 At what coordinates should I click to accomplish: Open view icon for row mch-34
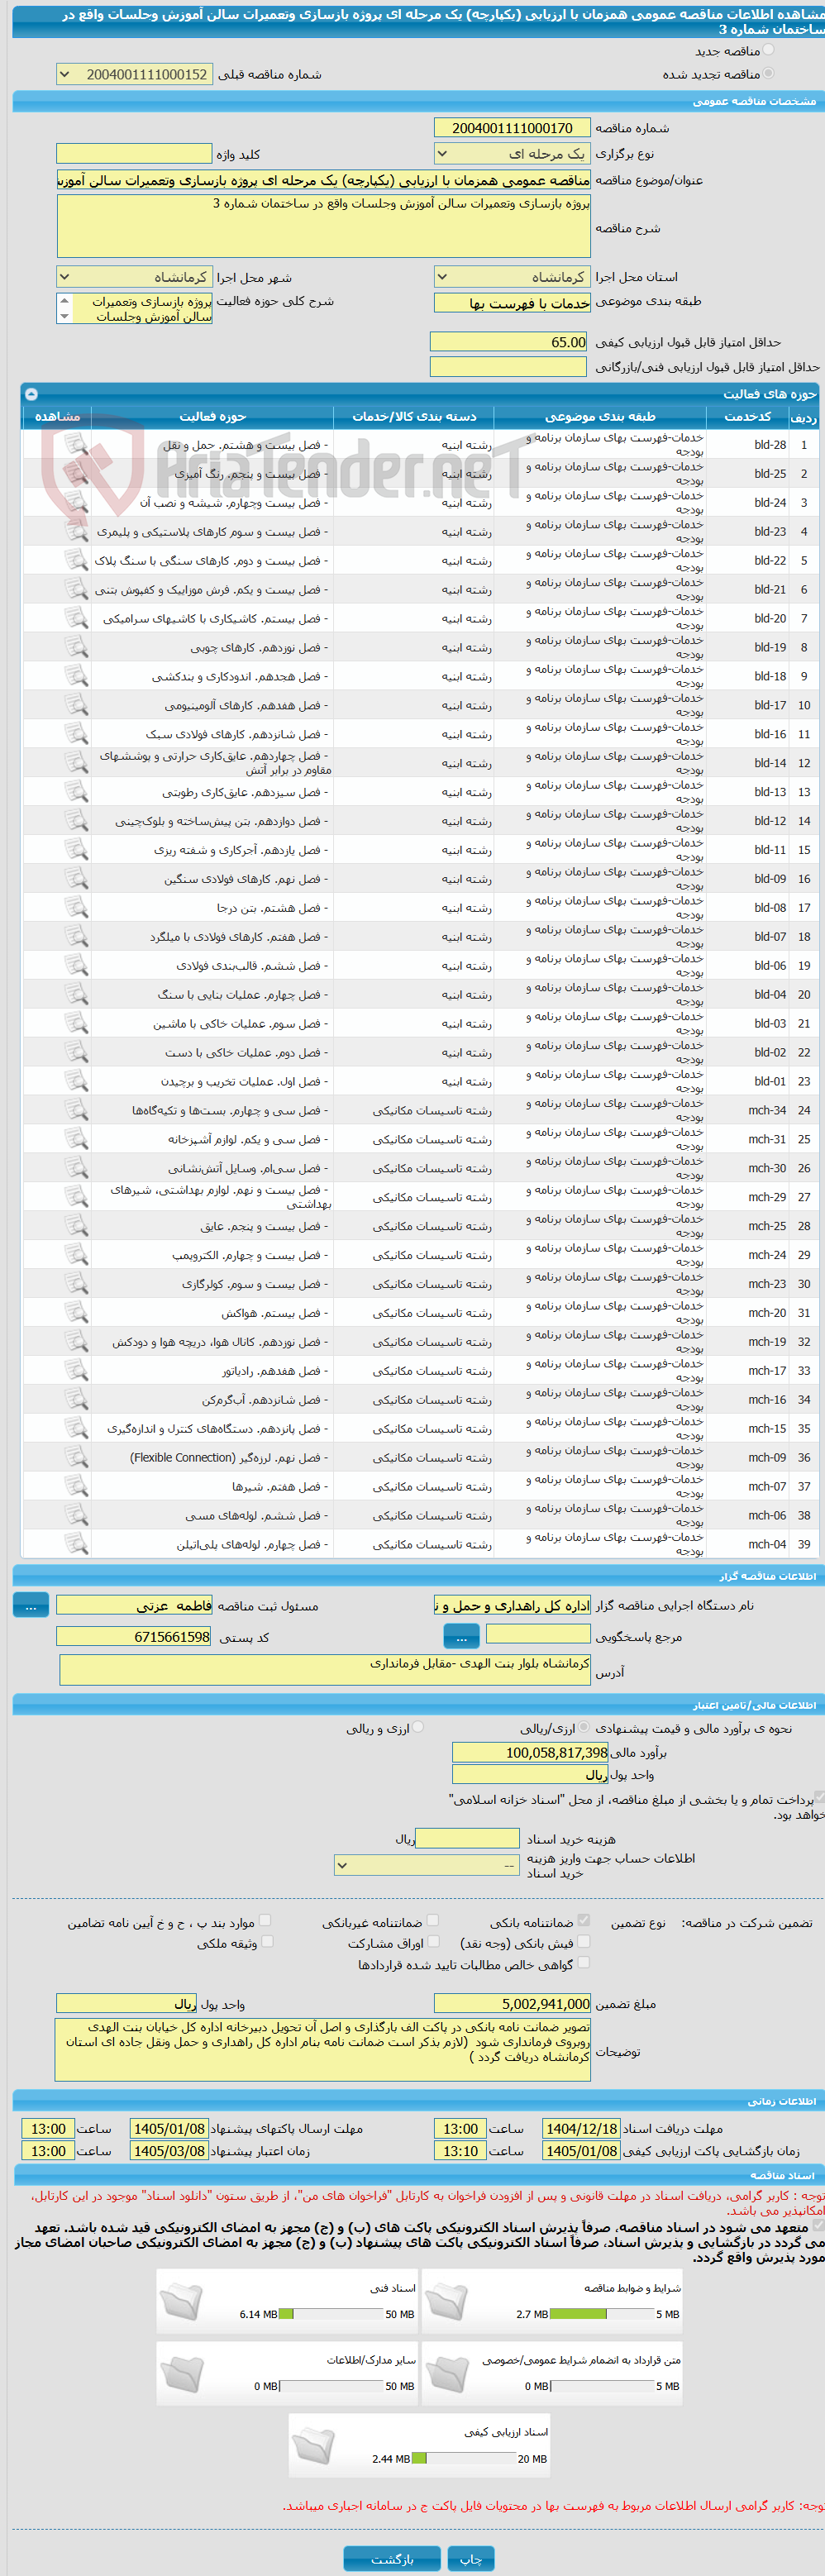click(x=76, y=1110)
